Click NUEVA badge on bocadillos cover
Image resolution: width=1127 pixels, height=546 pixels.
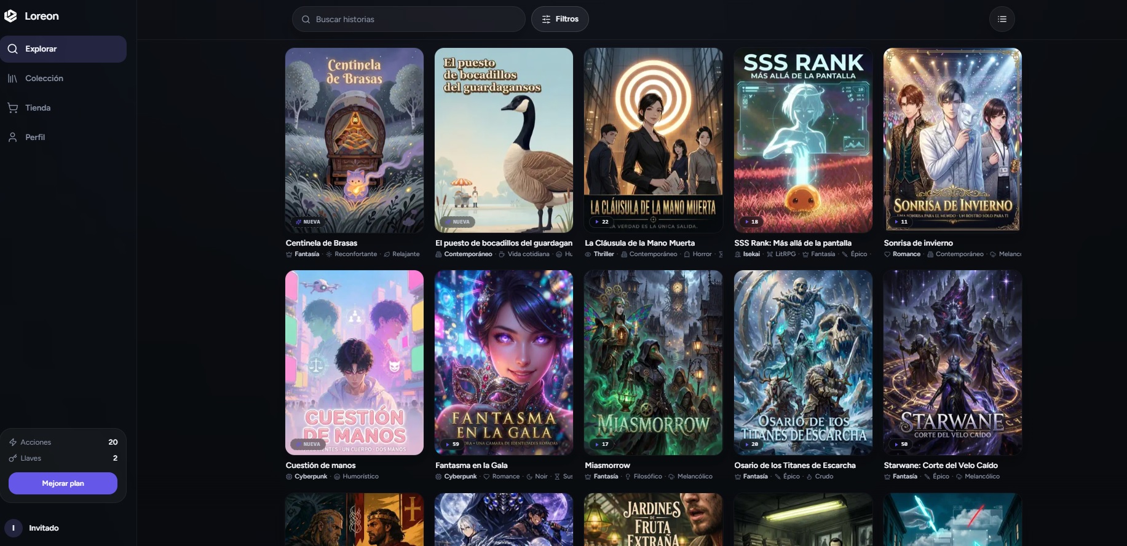click(x=457, y=222)
